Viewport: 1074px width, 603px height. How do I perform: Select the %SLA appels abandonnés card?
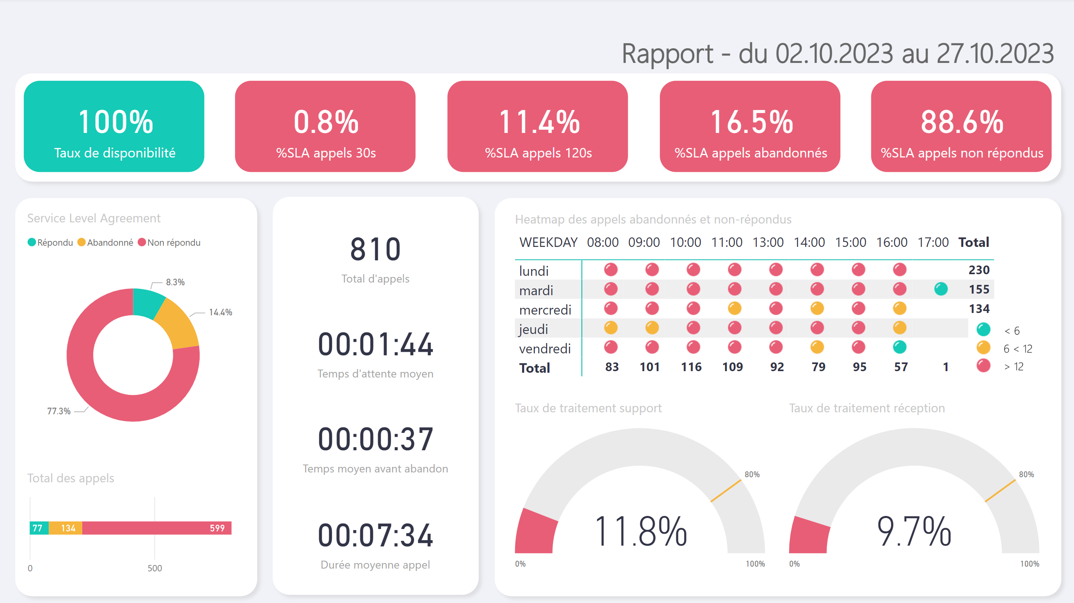pos(750,126)
